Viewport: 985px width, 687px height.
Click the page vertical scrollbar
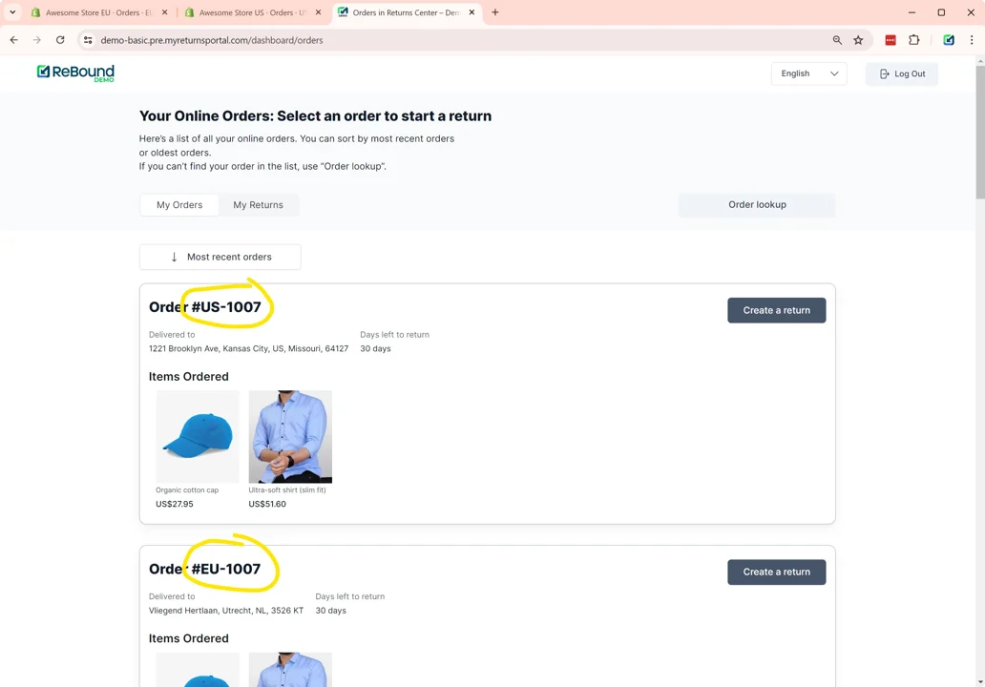click(x=980, y=132)
